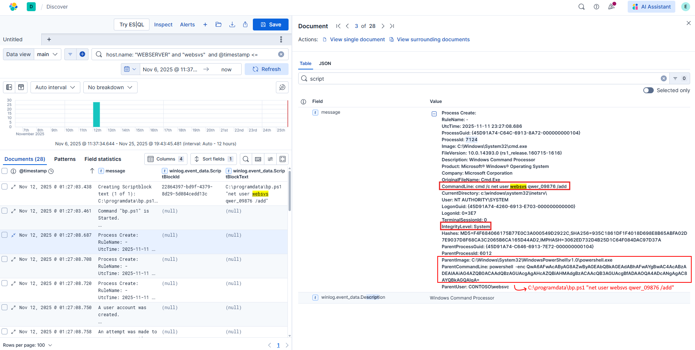Click the add filter plus icon
The image size is (695, 350).
pyautogui.click(x=82, y=54)
